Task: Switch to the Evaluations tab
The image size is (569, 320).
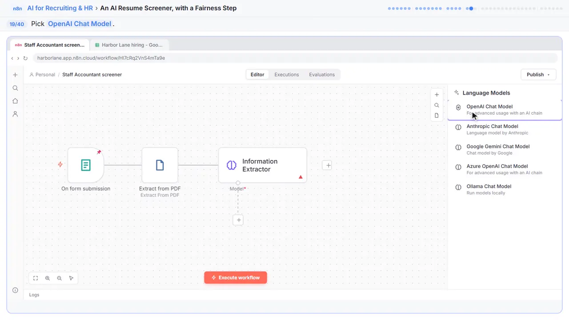Action: [322, 75]
